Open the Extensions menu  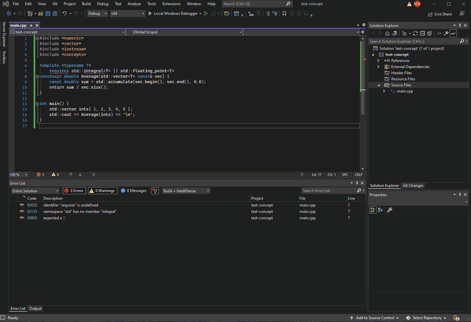[x=171, y=4]
